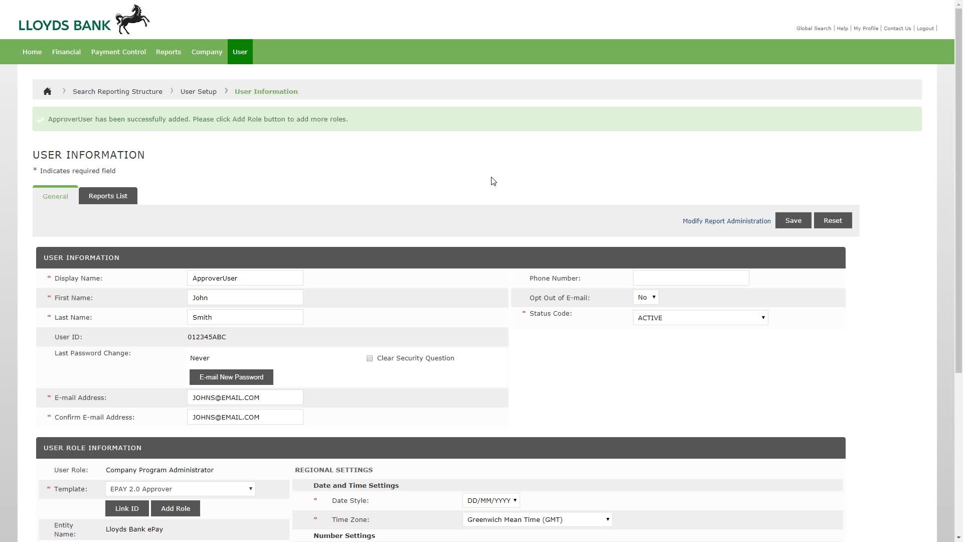This screenshot has height=542, width=963.
Task: Open the Template dropdown showing EPAY 2.0 Approver
Action: [x=180, y=488]
